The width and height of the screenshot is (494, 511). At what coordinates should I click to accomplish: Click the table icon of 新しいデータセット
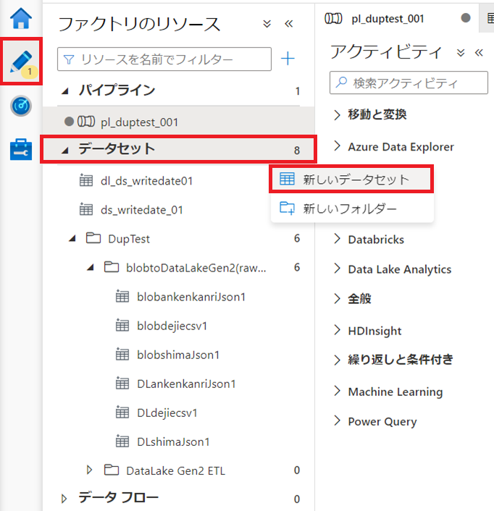[287, 179]
